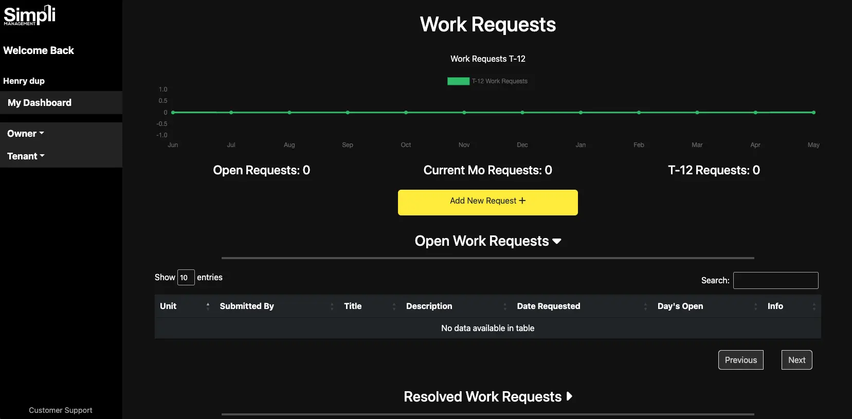The image size is (852, 419).
Task: Click the Unit column sort arrows icon
Action: pos(208,306)
